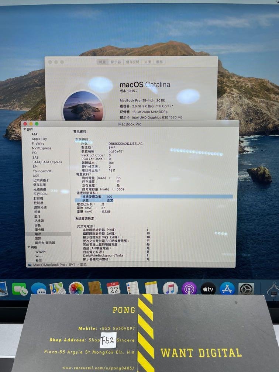Click System Information chip icon in Dock

tap(273, 289)
